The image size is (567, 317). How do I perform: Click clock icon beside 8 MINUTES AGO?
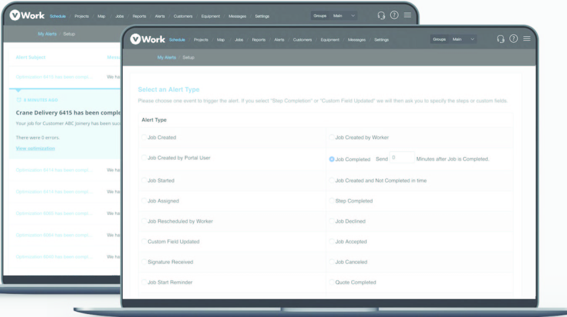click(x=19, y=100)
